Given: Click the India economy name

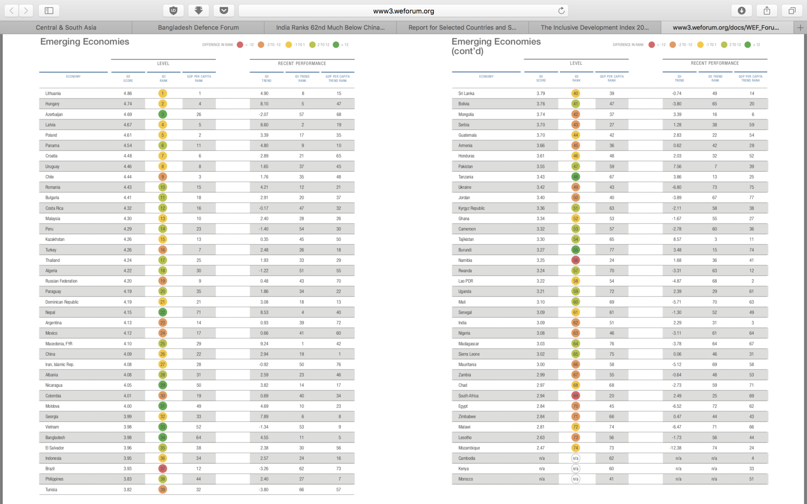Looking at the screenshot, I should 462,323.
